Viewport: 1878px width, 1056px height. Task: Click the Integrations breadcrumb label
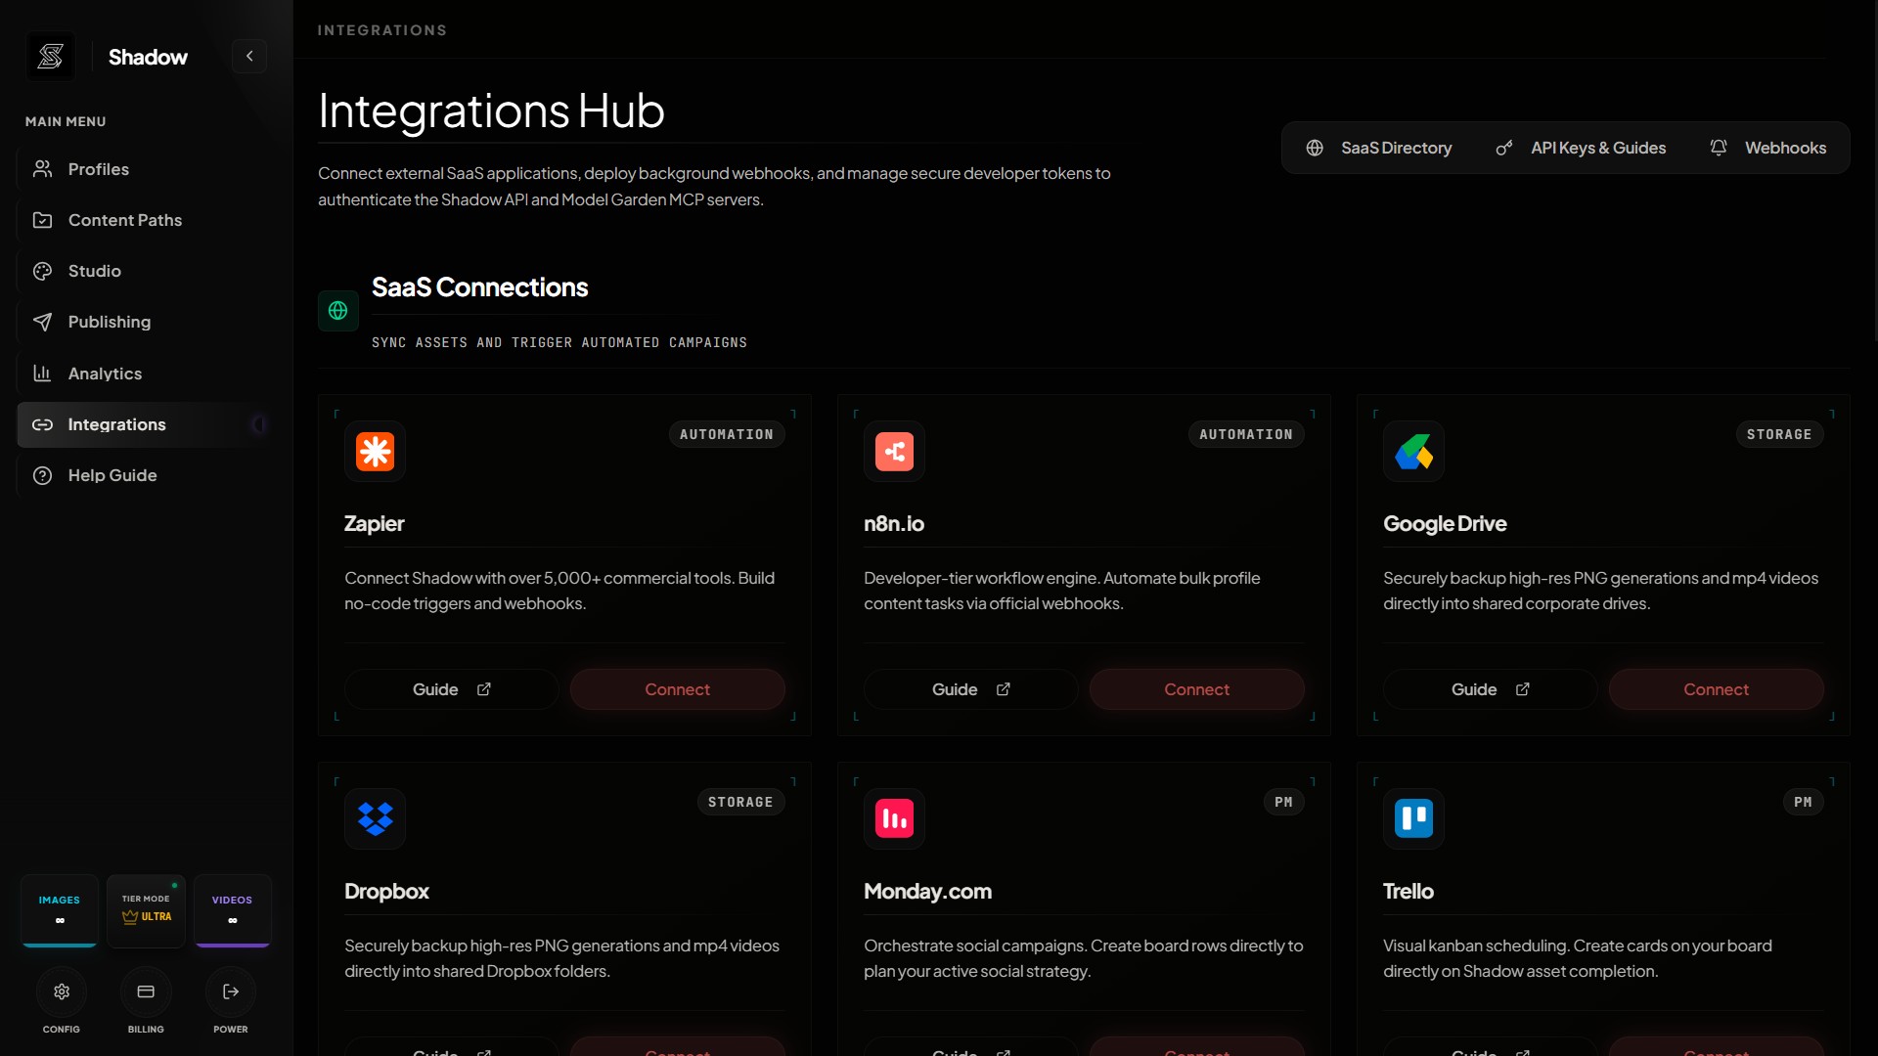tap(382, 30)
